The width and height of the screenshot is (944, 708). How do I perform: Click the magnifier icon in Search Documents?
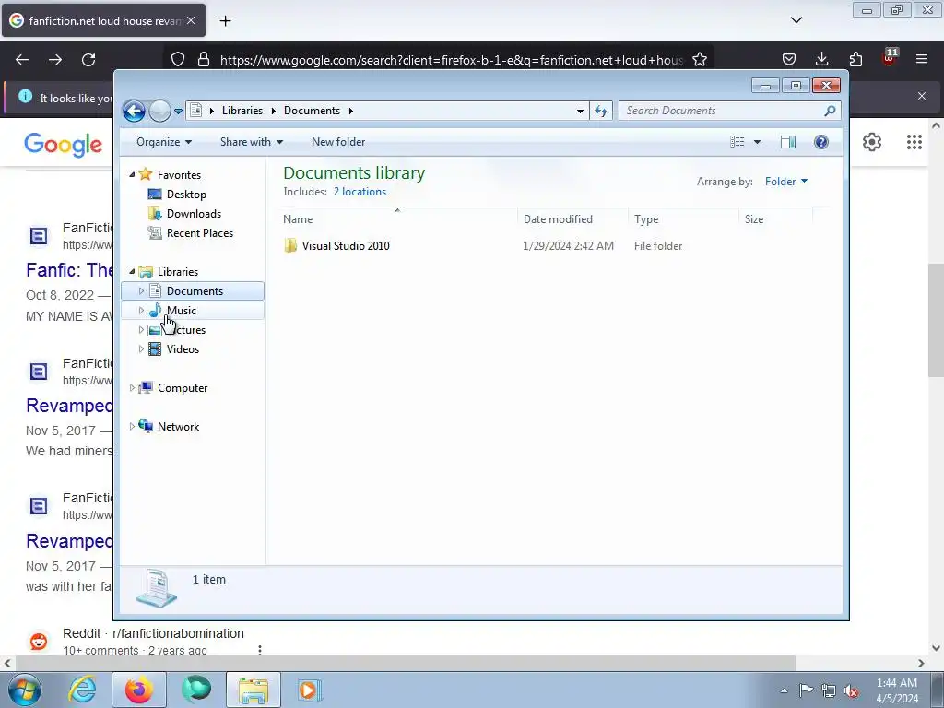(x=830, y=111)
